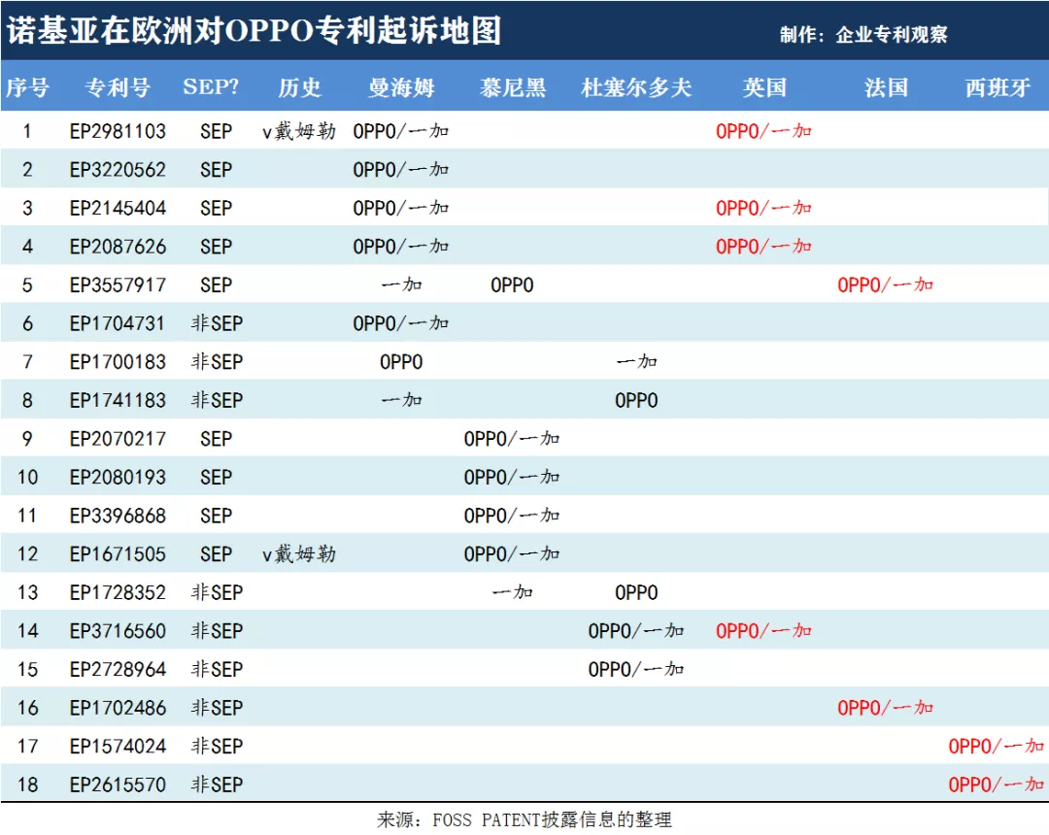Select patent number EP1671505
The height and width of the screenshot is (835, 1049).
(118, 554)
